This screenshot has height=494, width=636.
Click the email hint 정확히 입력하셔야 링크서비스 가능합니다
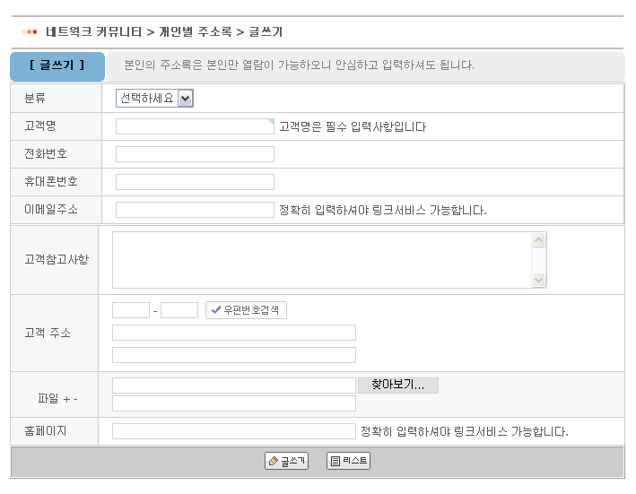pyautogui.click(x=383, y=211)
